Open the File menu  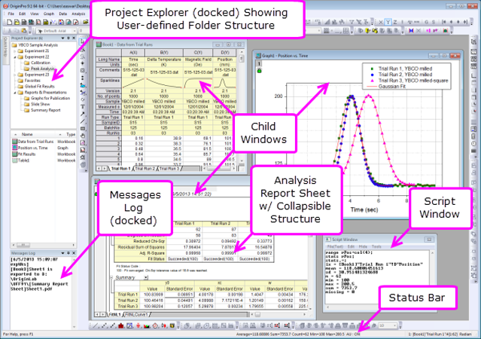point(11,14)
